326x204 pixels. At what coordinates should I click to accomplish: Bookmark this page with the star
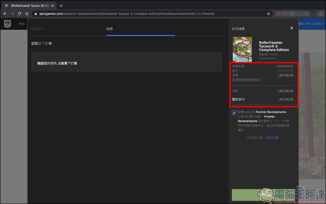(x=269, y=14)
